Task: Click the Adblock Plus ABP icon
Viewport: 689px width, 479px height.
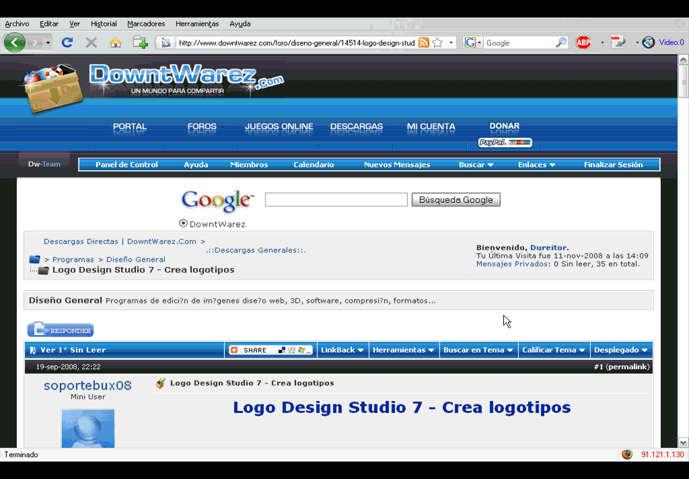Action: [x=583, y=42]
